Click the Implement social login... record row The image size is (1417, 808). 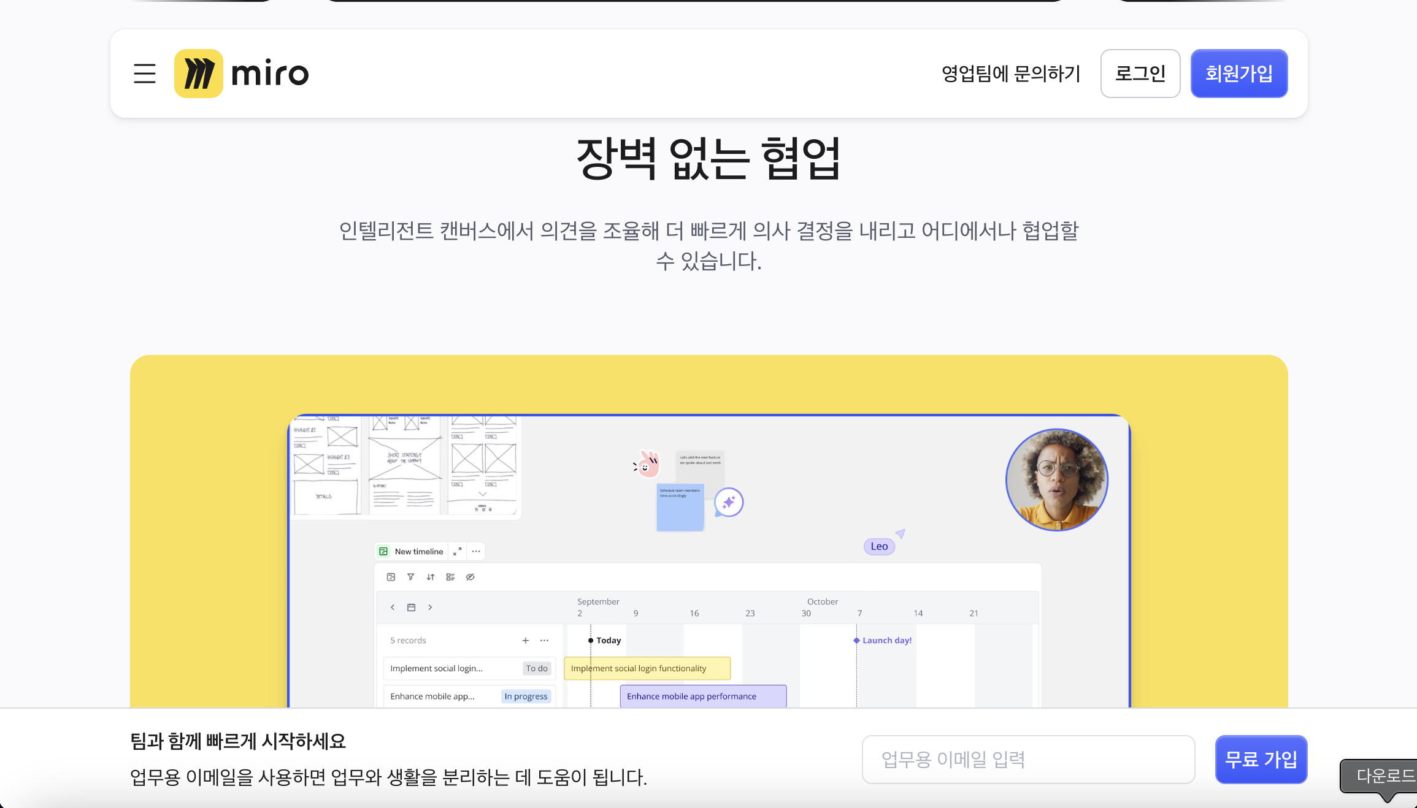point(469,668)
